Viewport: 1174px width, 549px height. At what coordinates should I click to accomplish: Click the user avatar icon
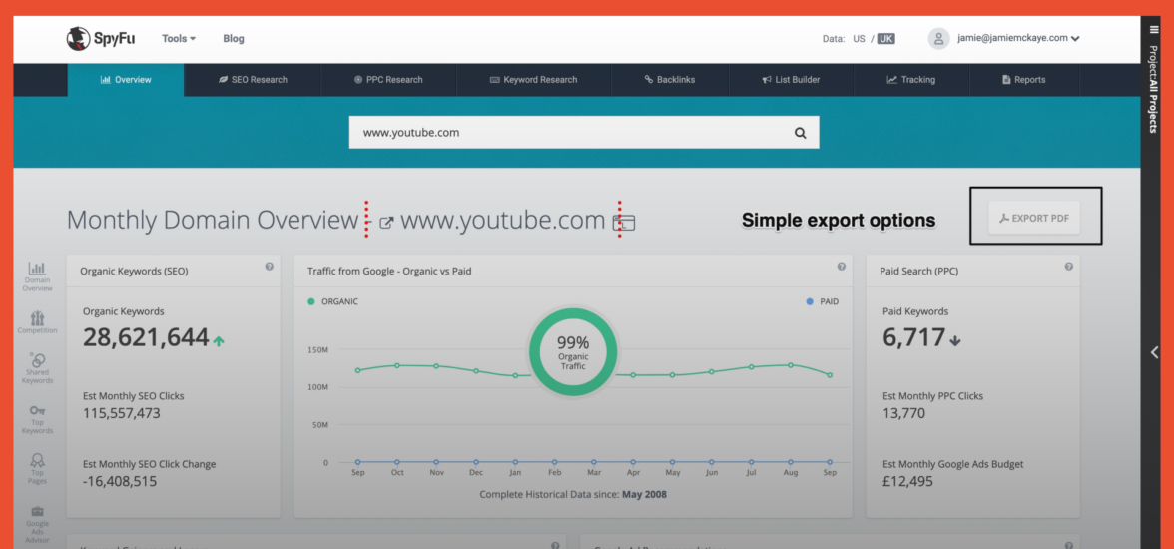tap(938, 38)
